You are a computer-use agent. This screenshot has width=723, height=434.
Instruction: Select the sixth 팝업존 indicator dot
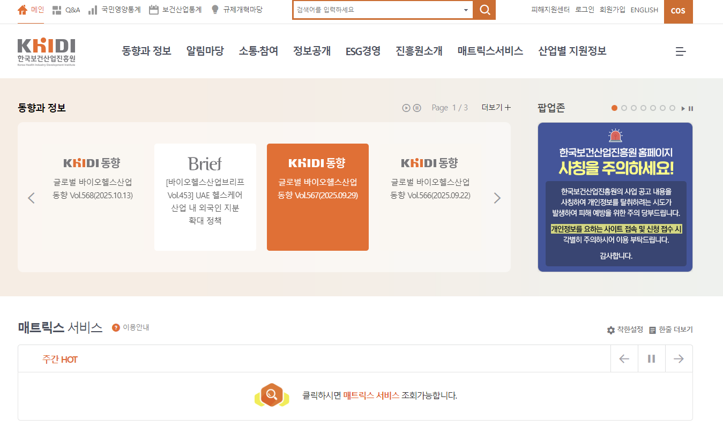(x=662, y=108)
